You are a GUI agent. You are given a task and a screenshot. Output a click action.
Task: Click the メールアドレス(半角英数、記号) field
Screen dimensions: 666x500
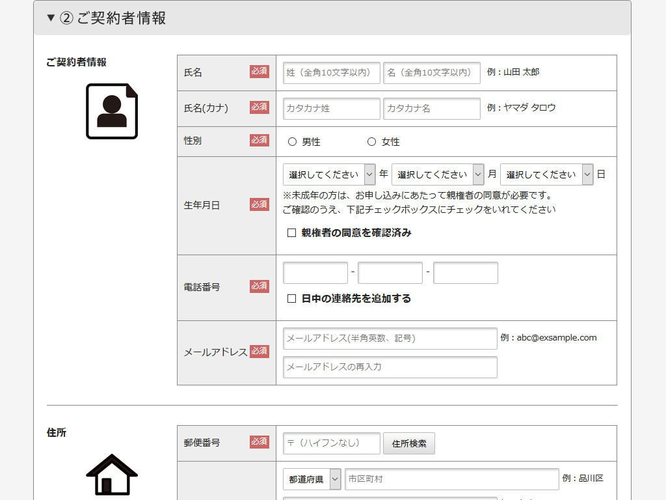coord(390,339)
